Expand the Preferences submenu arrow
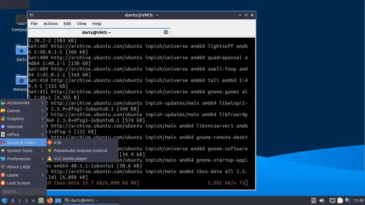Screen dimensions: 365x205 point(42,159)
